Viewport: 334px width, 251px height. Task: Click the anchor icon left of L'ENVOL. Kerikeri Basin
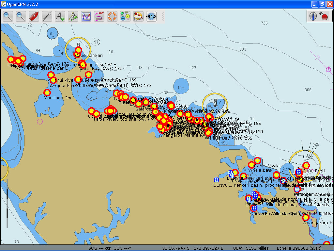217,180
